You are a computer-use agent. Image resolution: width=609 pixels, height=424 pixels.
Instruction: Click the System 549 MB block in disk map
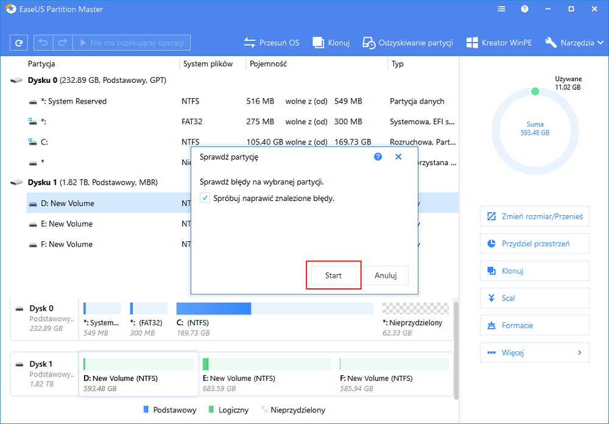102,319
